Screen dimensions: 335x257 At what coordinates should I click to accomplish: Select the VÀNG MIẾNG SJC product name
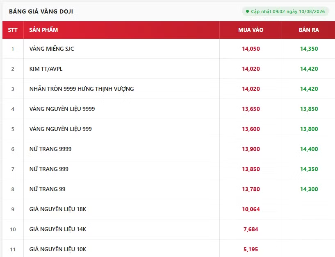[52, 49]
